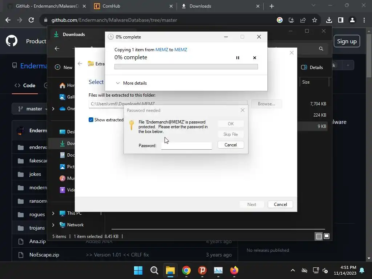Click the GitHub logo
Image resolution: width=372 pixels, height=279 pixels.
[12, 41]
